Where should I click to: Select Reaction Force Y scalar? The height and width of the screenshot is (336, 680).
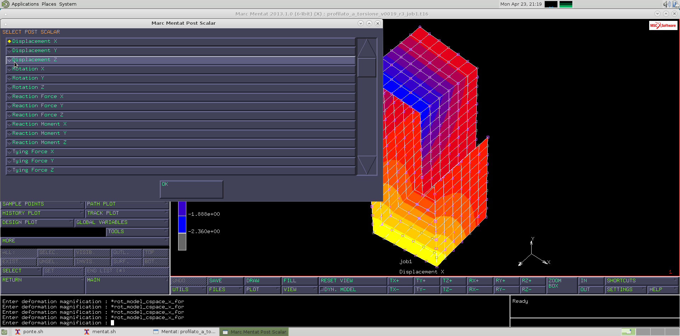181,106
